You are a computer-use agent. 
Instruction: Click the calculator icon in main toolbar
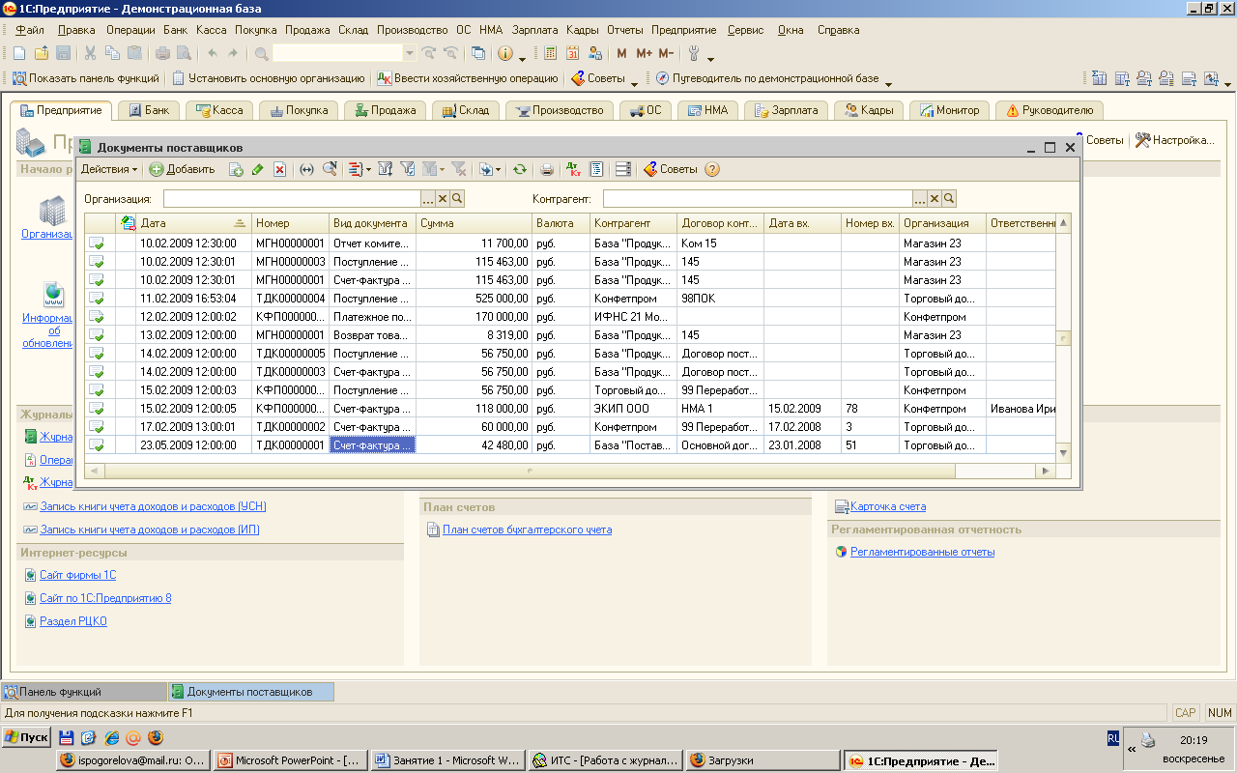pos(551,53)
